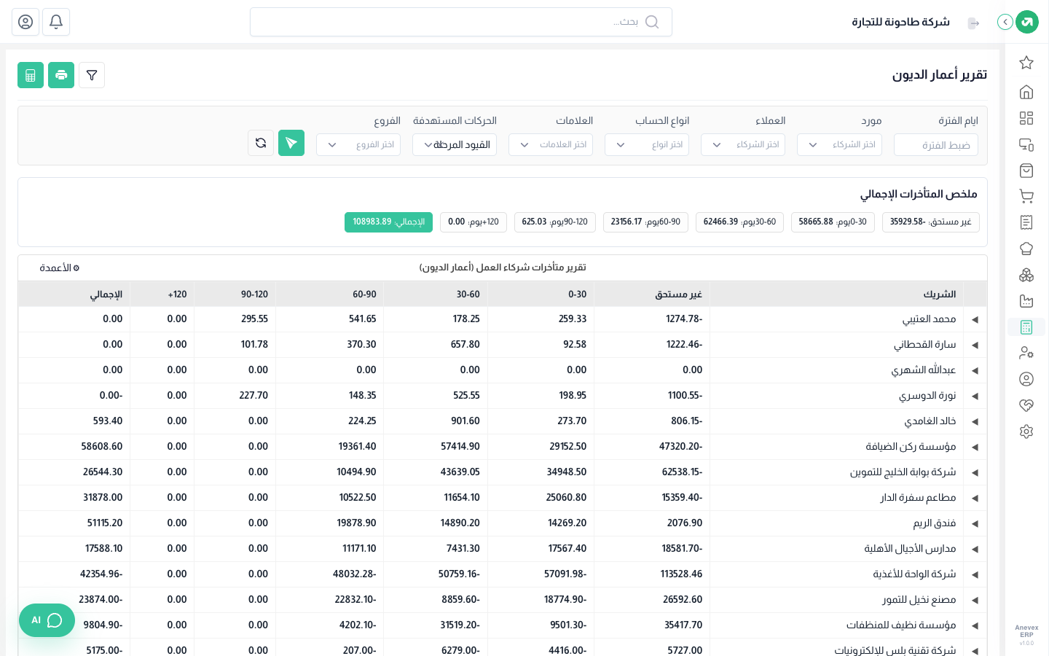Open the الأعمدة columns settings
This screenshot has height=656, width=1049.
(x=60, y=268)
